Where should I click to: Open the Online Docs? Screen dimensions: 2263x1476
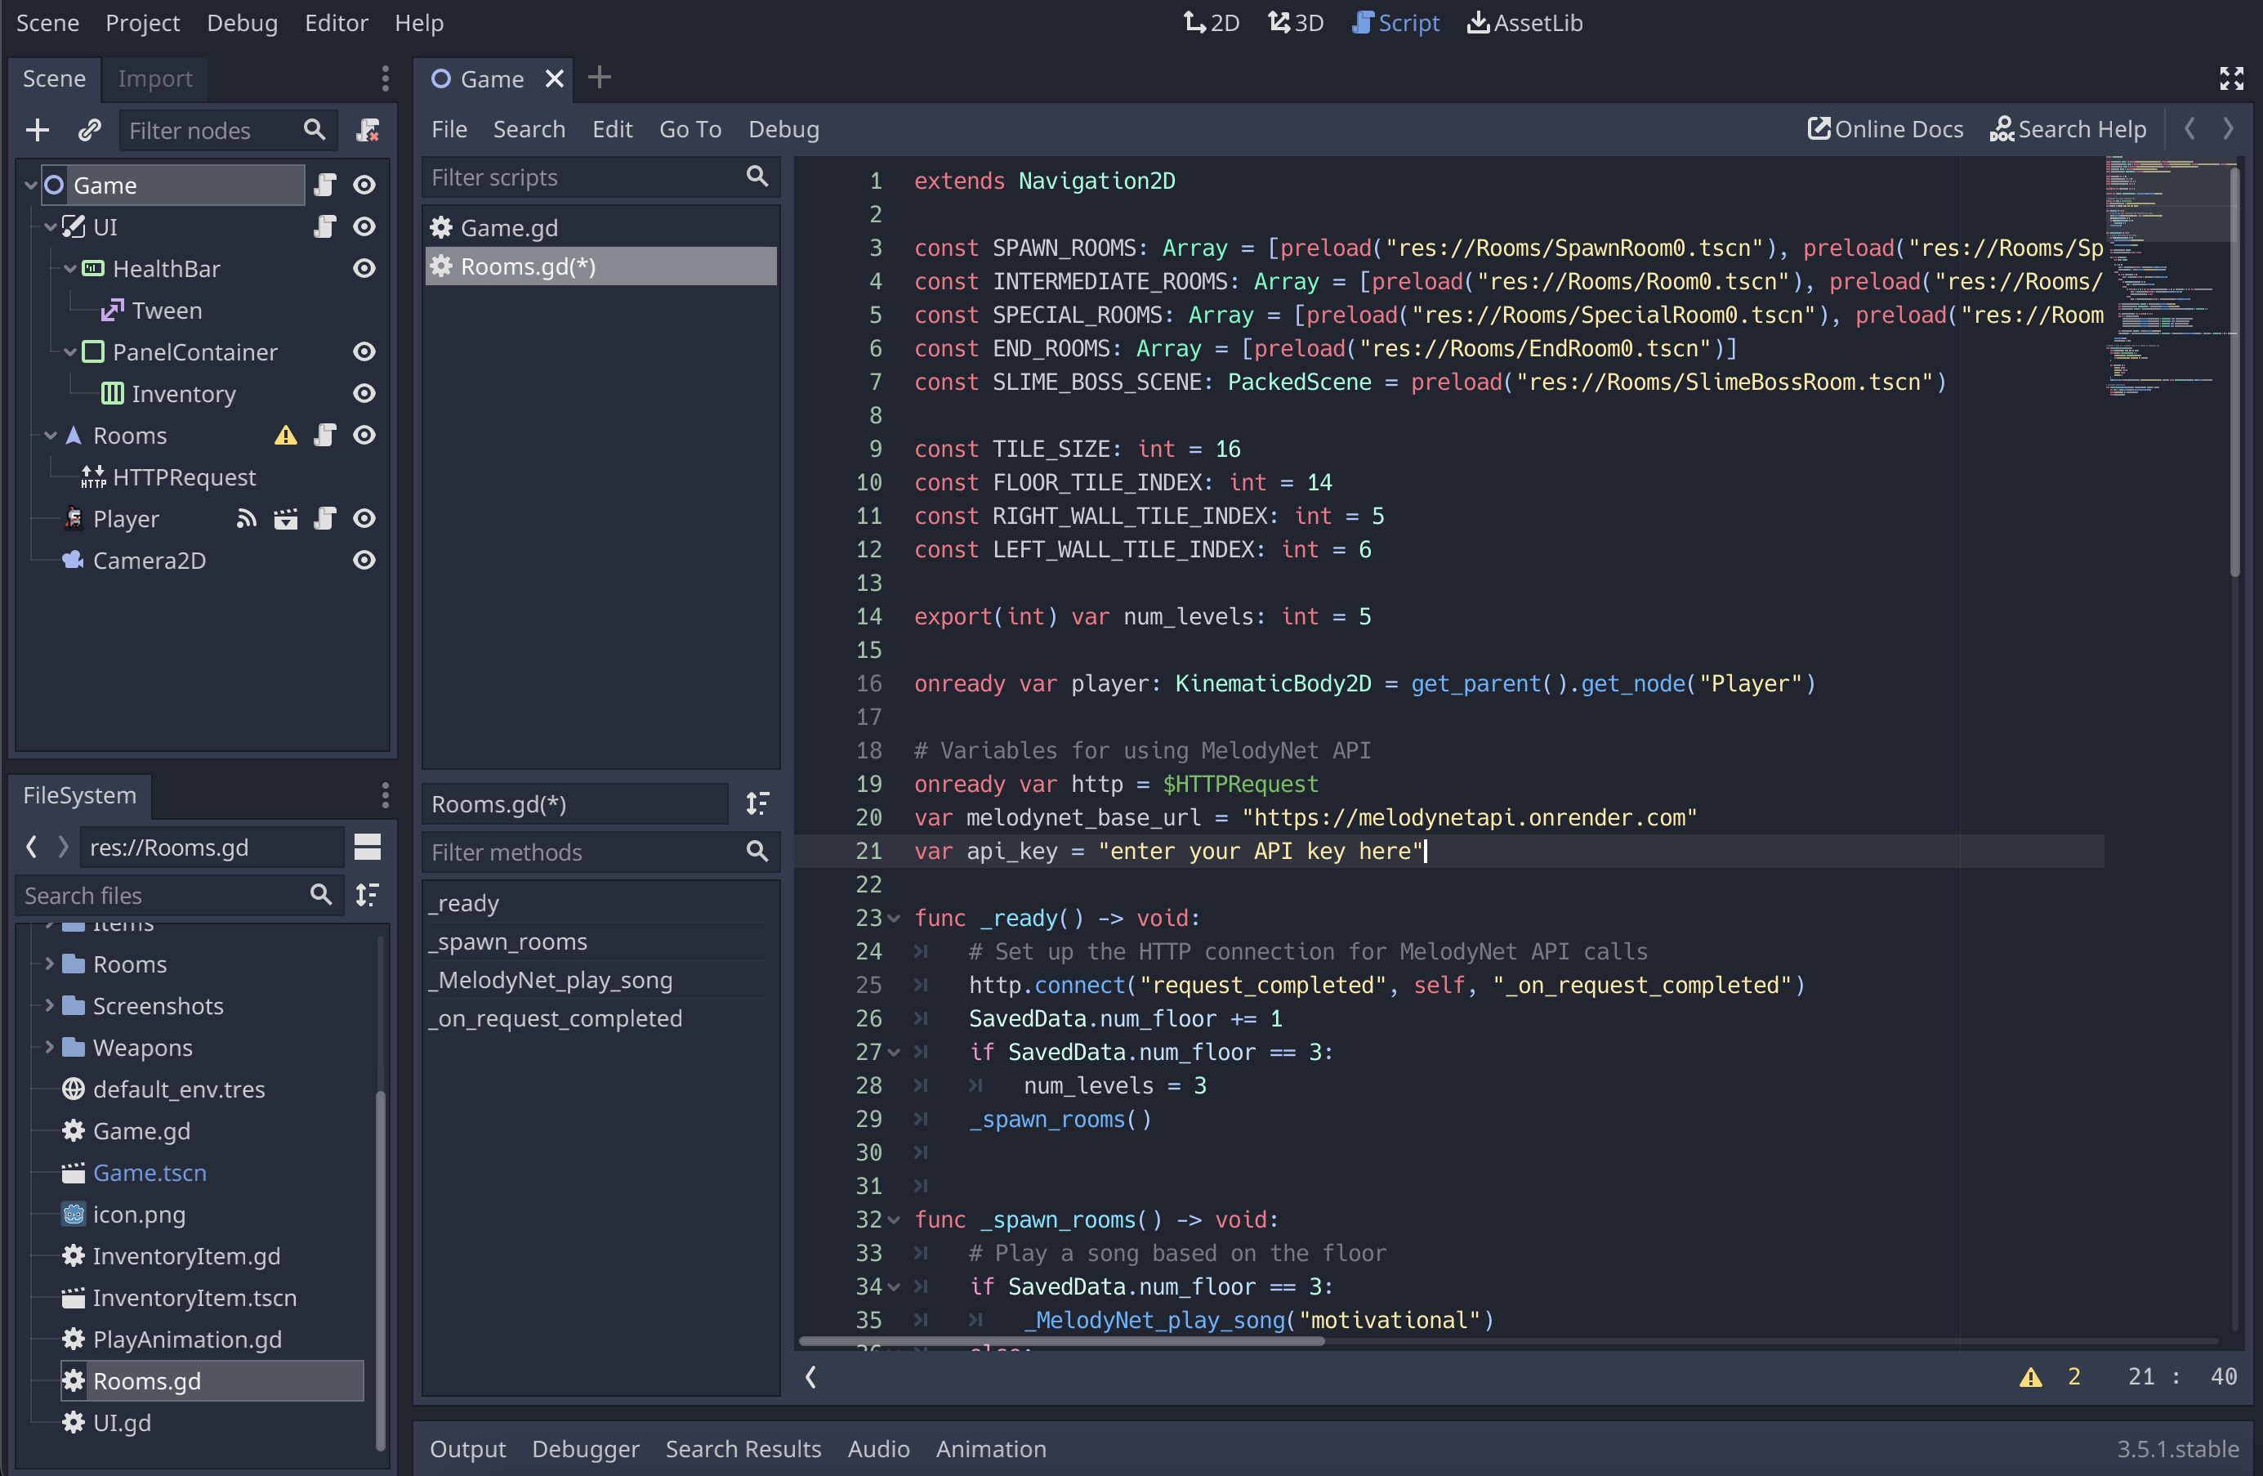(1886, 128)
